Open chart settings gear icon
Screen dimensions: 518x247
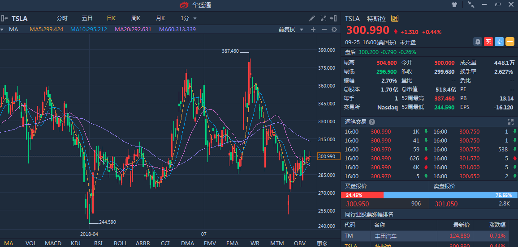tap(334, 29)
